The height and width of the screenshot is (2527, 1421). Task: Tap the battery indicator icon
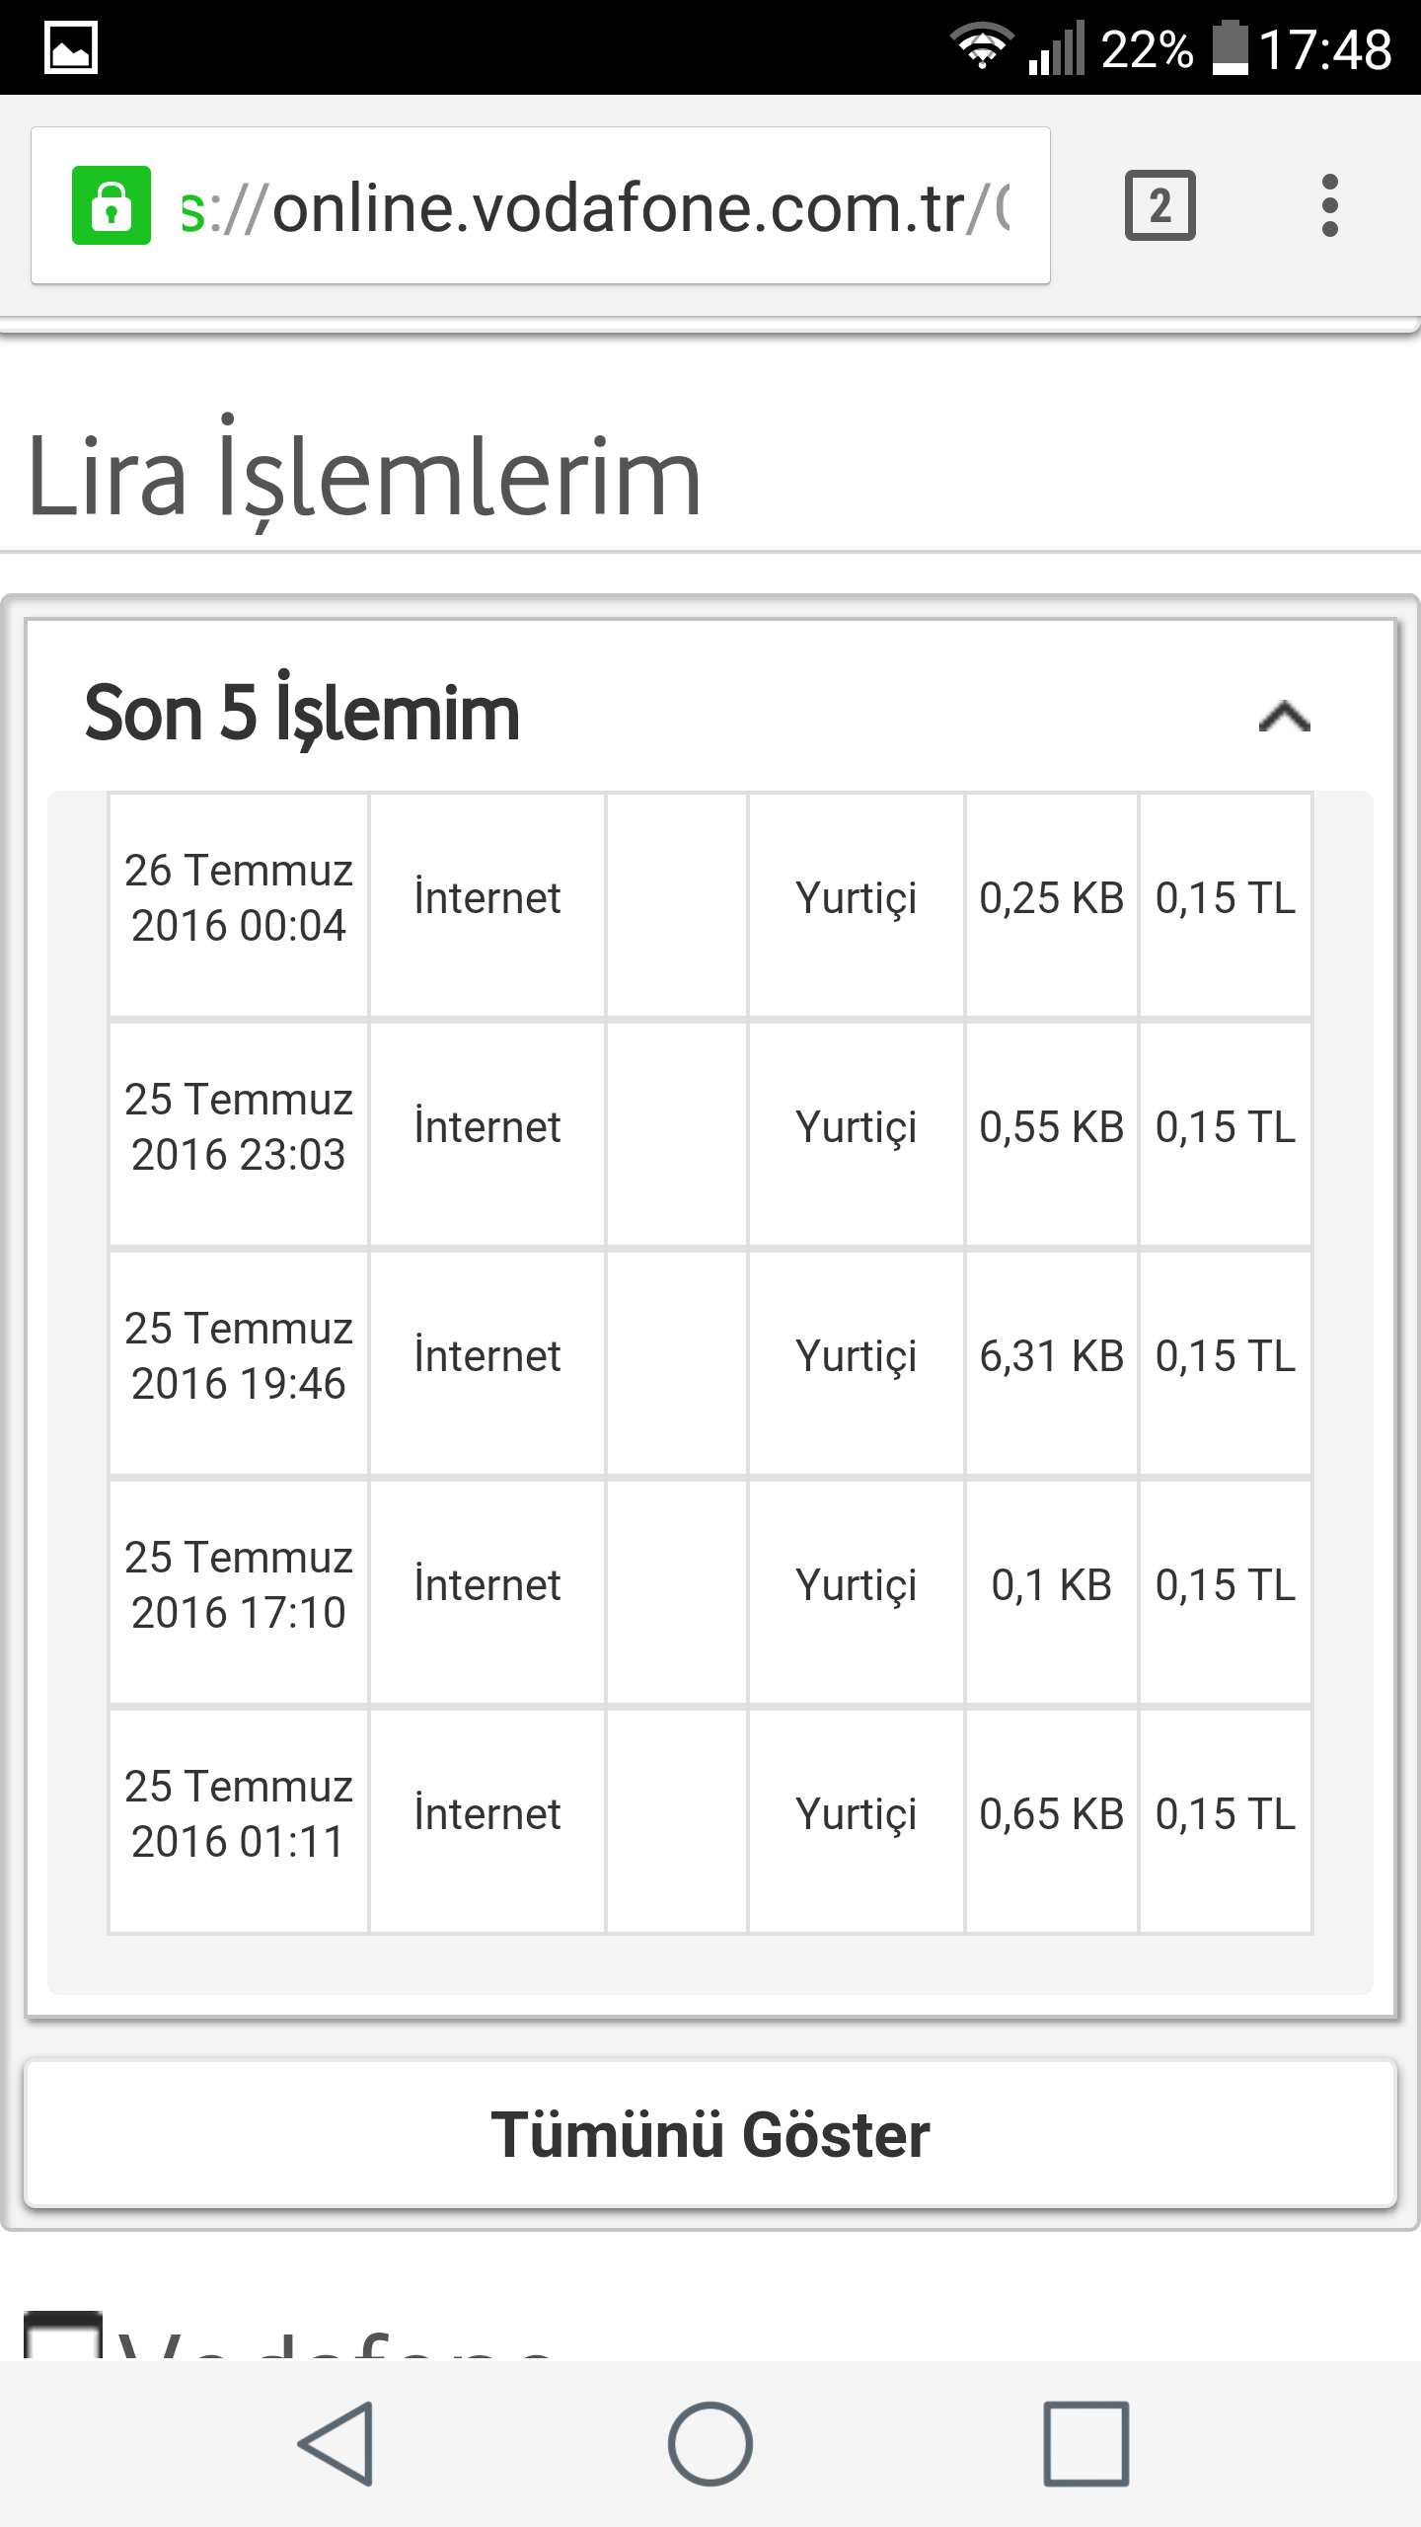click(1230, 47)
